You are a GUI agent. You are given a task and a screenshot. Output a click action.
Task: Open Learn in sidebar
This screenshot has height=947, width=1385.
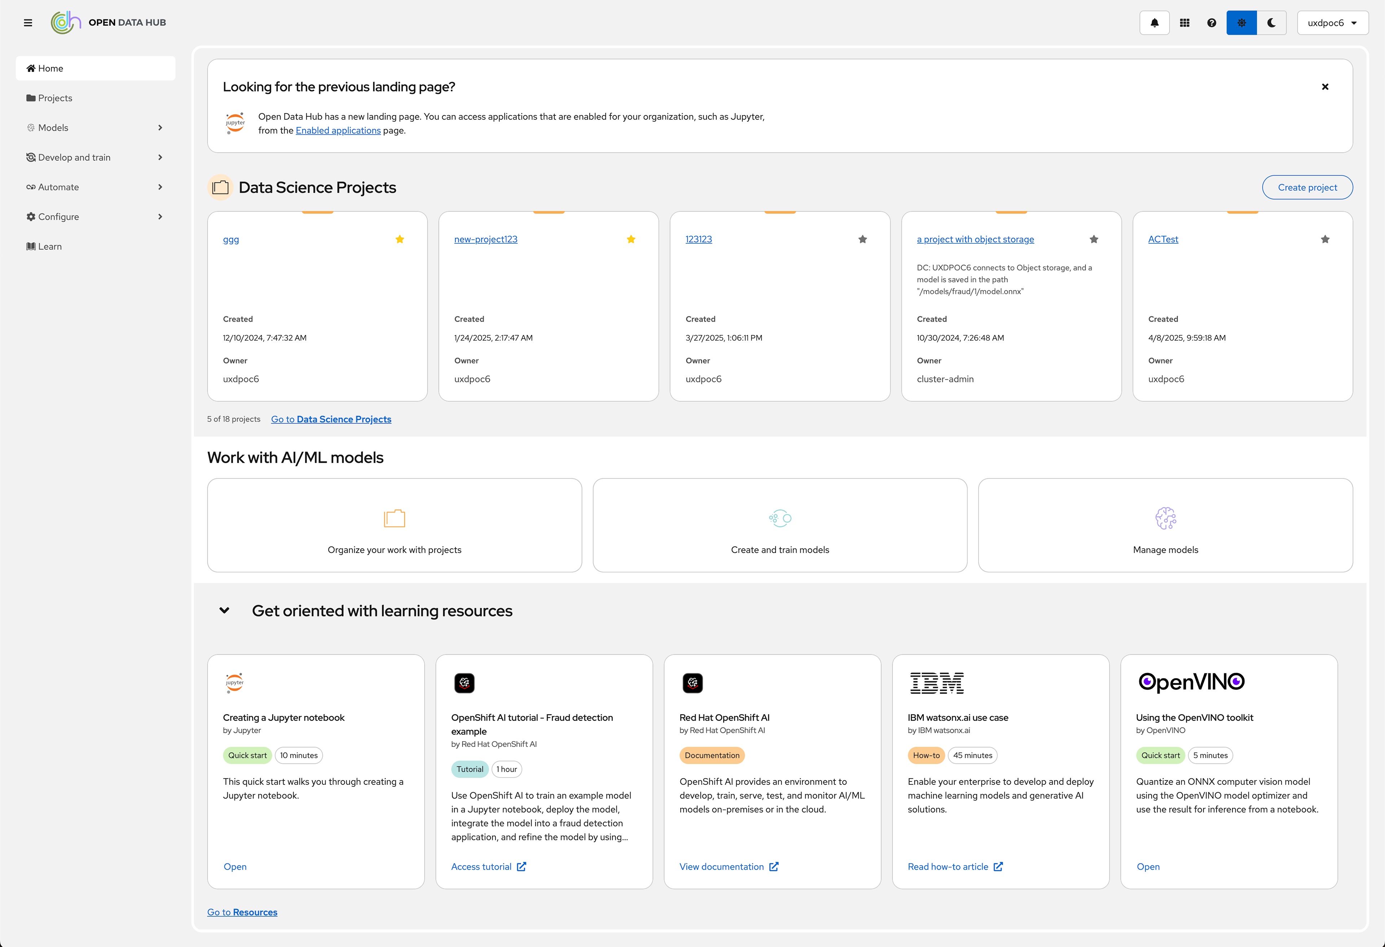pos(95,247)
